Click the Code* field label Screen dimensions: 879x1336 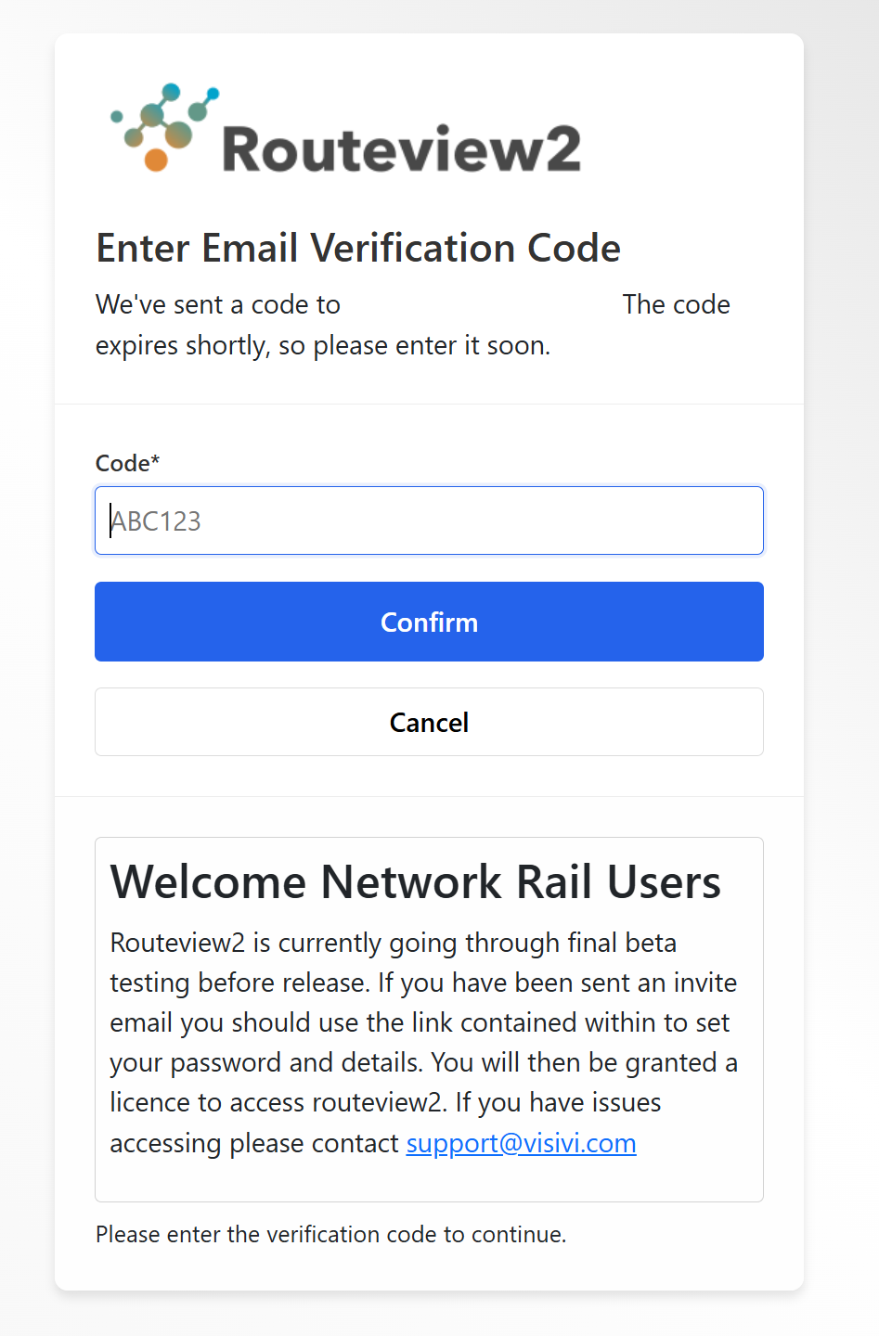pos(127,463)
